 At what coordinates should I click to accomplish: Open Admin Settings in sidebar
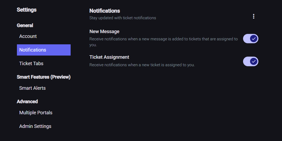pos(35,126)
